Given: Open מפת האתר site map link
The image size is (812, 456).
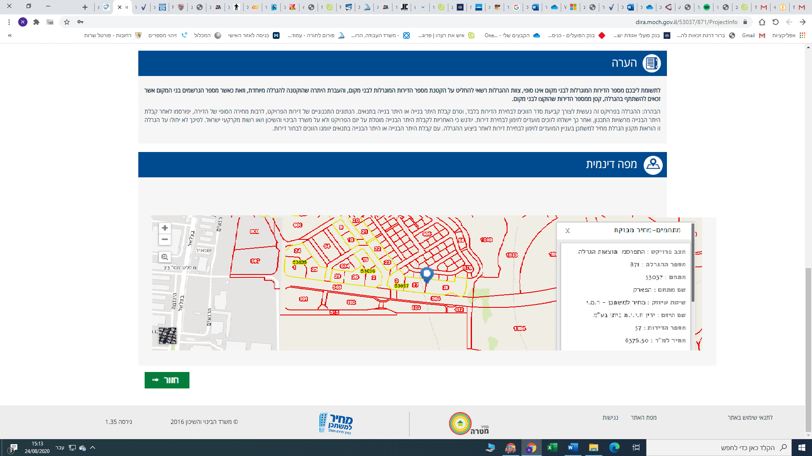Looking at the screenshot, I should 643,418.
